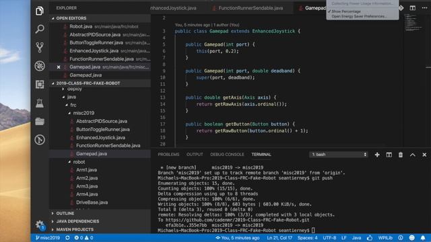This screenshot has width=431, height=242.
Task: Click the git compare icon in editor toolbar
Action: (401, 8)
